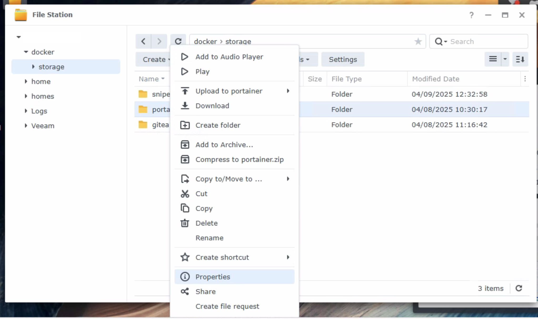Image resolution: width=538 pixels, height=319 pixels.
Task: Switch to list view mode icon
Action: (x=493, y=59)
